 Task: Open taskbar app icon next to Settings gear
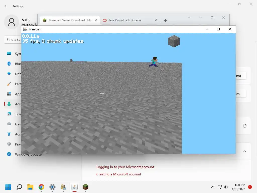point(63,187)
